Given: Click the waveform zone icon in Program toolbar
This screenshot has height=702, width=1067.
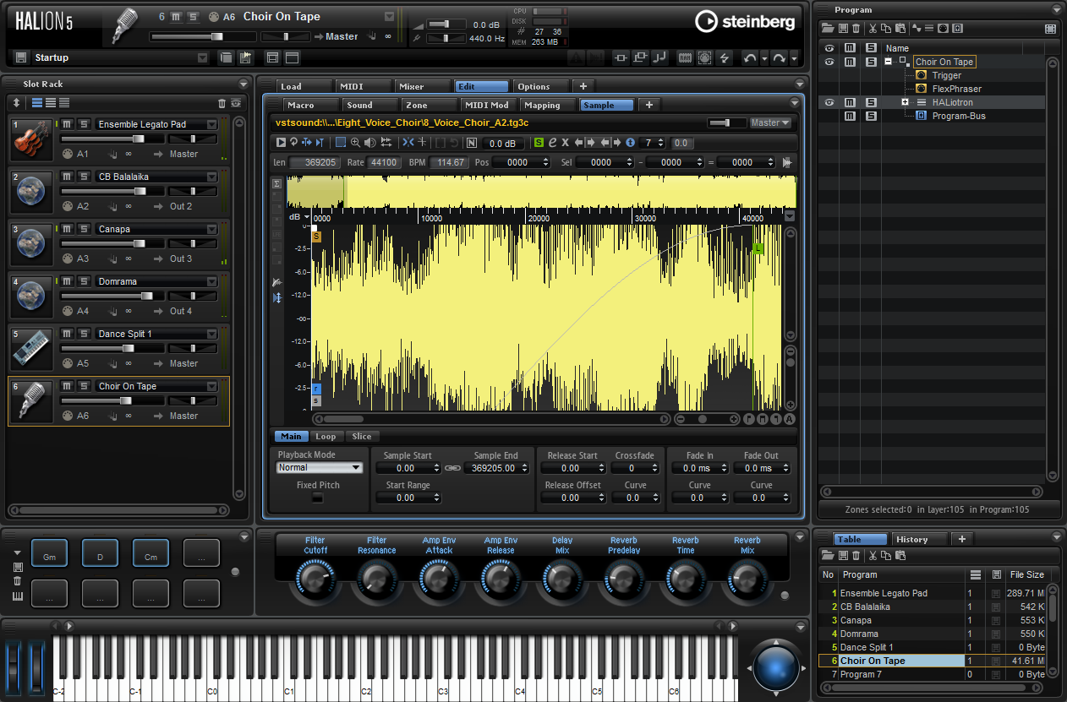Looking at the screenshot, I should (917, 29).
